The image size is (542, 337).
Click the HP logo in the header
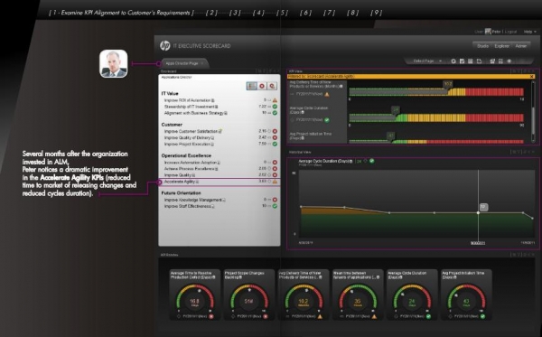(165, 45)
